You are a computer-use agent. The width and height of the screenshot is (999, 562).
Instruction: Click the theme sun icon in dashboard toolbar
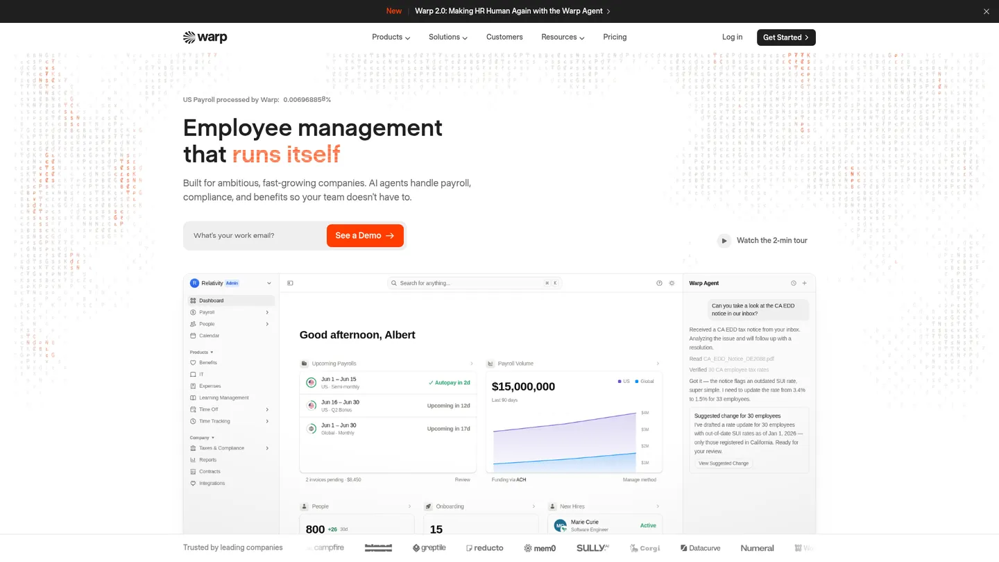click(x=672, y=283)
